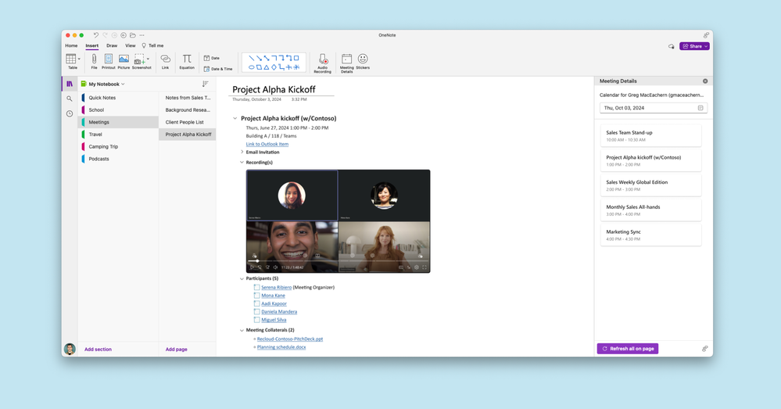Open Meeting Details from the ribbon
Screen dimensions: 781x409
point(346,63)
